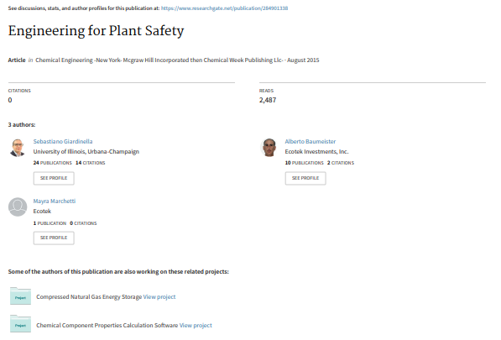Open Alberto Baumeister author name link

point(311,141)
